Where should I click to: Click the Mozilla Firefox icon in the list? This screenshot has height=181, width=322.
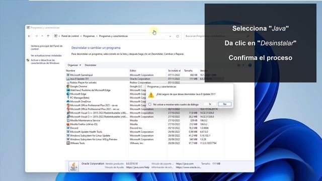coord(68,124)
